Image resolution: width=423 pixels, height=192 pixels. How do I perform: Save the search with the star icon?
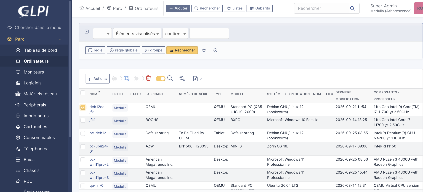click(204, 50)
